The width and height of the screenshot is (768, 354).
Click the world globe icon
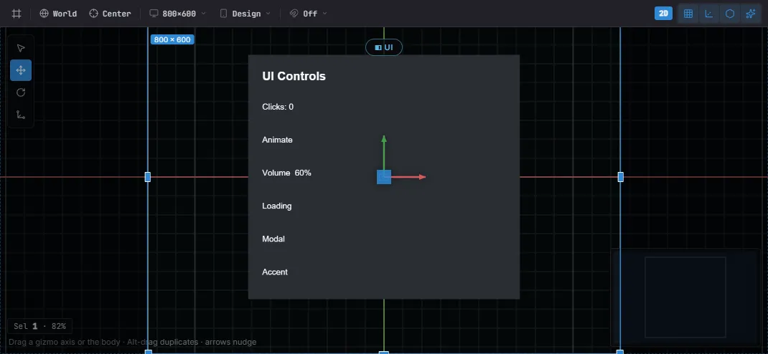coord(44,14)
